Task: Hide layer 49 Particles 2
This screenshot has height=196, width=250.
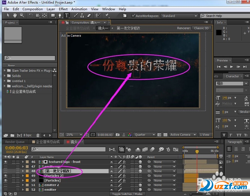Action: click(x=6, y=176)
